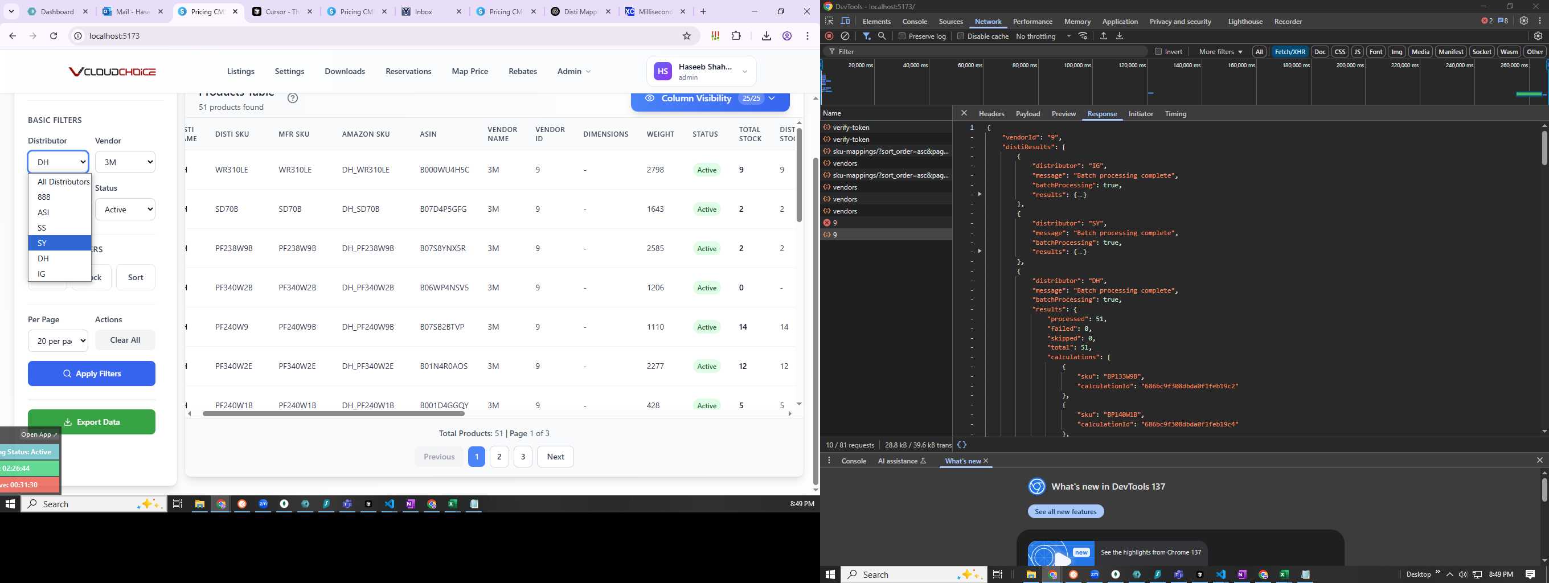
Task: Activate the DevTools inspect element picker
Action: (x=829, y=21)
